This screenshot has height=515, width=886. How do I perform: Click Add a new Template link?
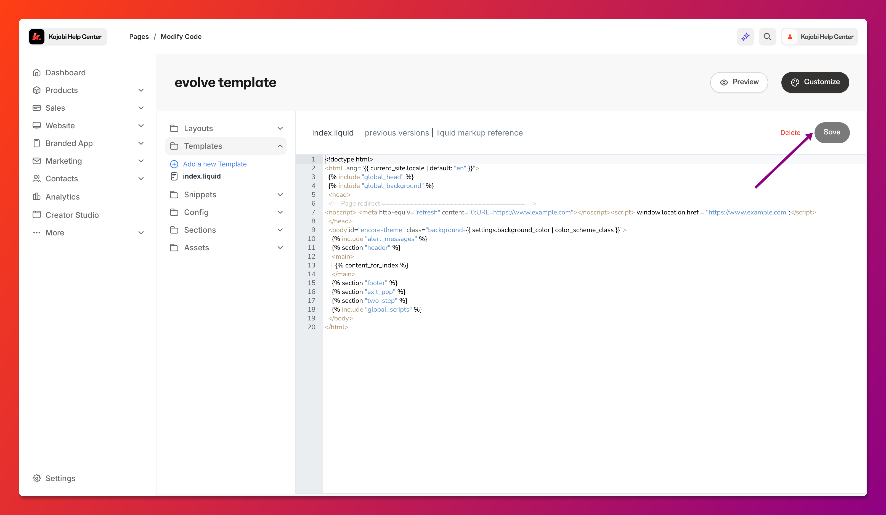tap(215, 164)
